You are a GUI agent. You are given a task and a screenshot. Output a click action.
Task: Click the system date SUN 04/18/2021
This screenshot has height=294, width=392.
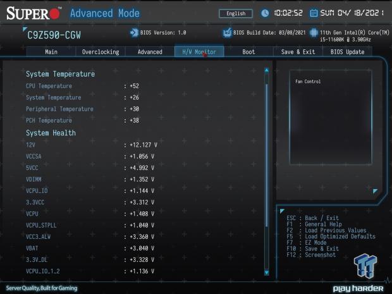click(352, 13)
